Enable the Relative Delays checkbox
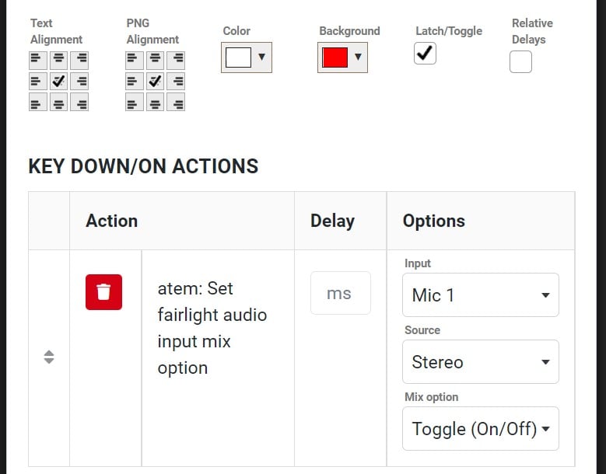The image size is (606, 474). click(x=520, y=61)
